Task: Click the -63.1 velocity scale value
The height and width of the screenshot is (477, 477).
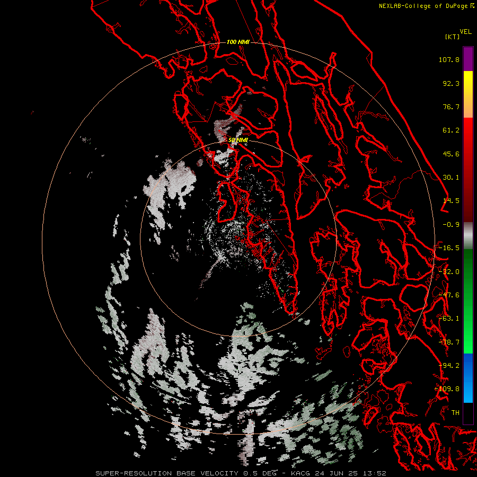Action: click(449, 319)
